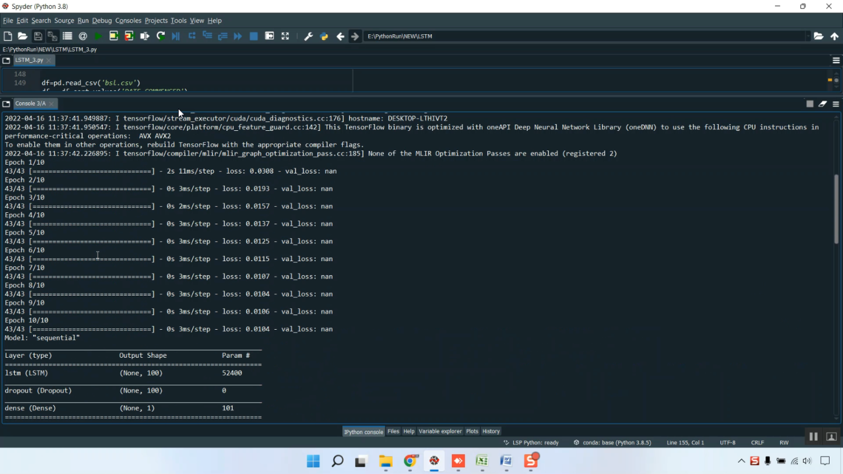
Task: Run the file with the green play icon
Action: [x=98, y=36]
